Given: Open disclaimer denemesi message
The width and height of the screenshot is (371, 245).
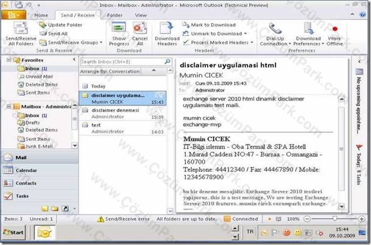Looking at the screenshot, I should pyautogui.click(x=123, y=113).
